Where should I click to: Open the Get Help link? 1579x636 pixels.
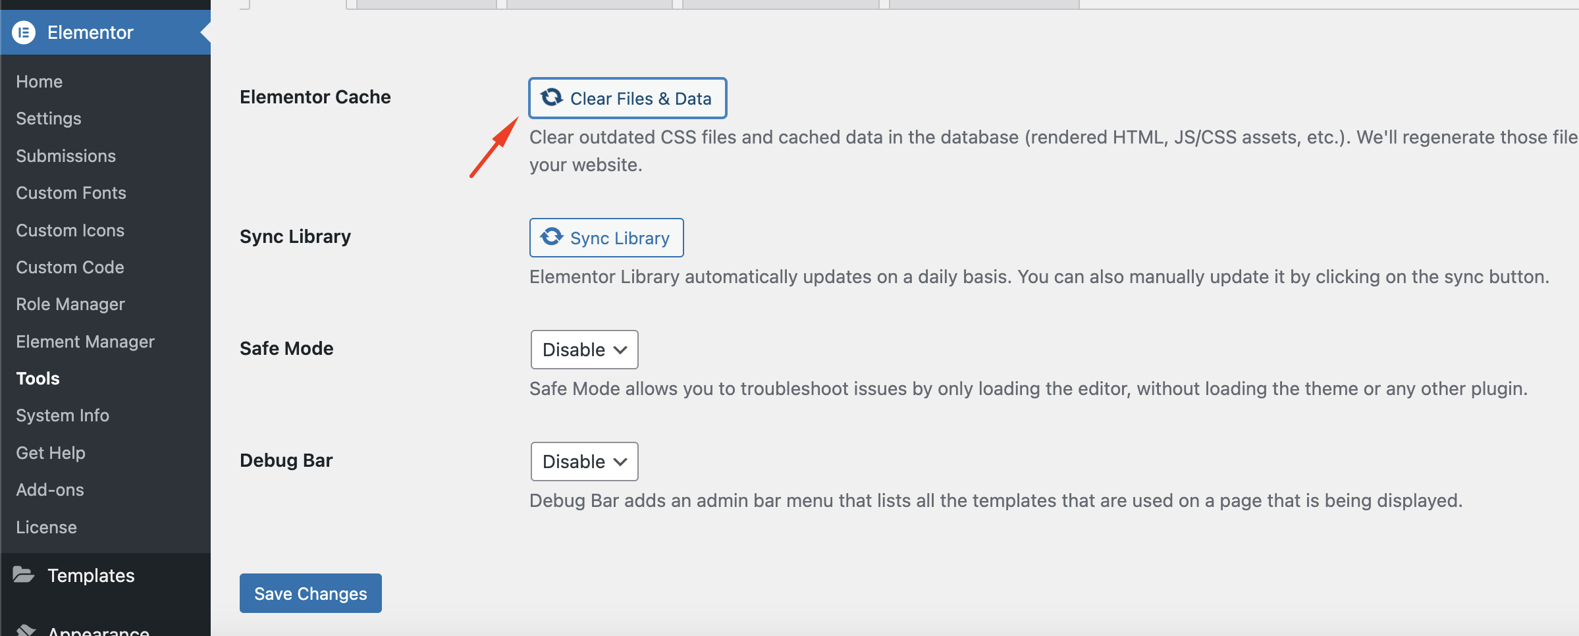tap(51, 453)
